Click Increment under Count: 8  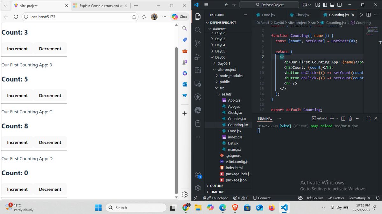click(x=18, y=143)
